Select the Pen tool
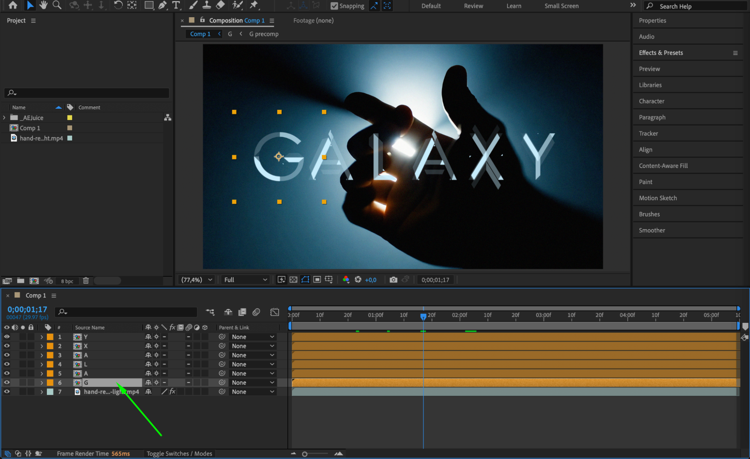The image size is (750, 459). pyautogui.click(x=162, y=5)
